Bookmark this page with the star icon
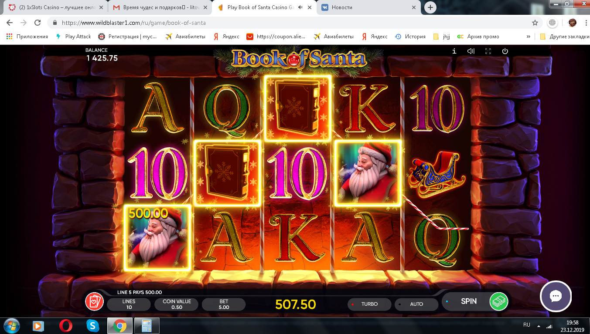The image size is (590, 334). [x=535, y=23]
